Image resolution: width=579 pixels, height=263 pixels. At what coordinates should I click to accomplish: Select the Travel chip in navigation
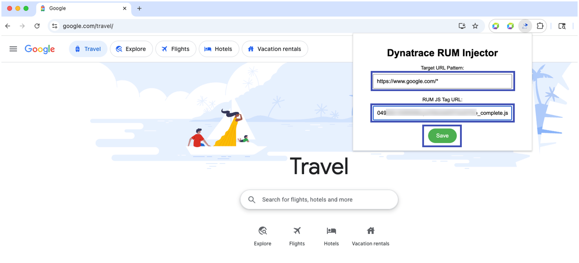(x=88, y=49)
